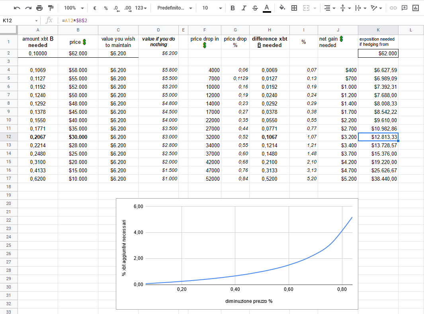
Task: Click the redo arrow icon
Action: point(28,8)
